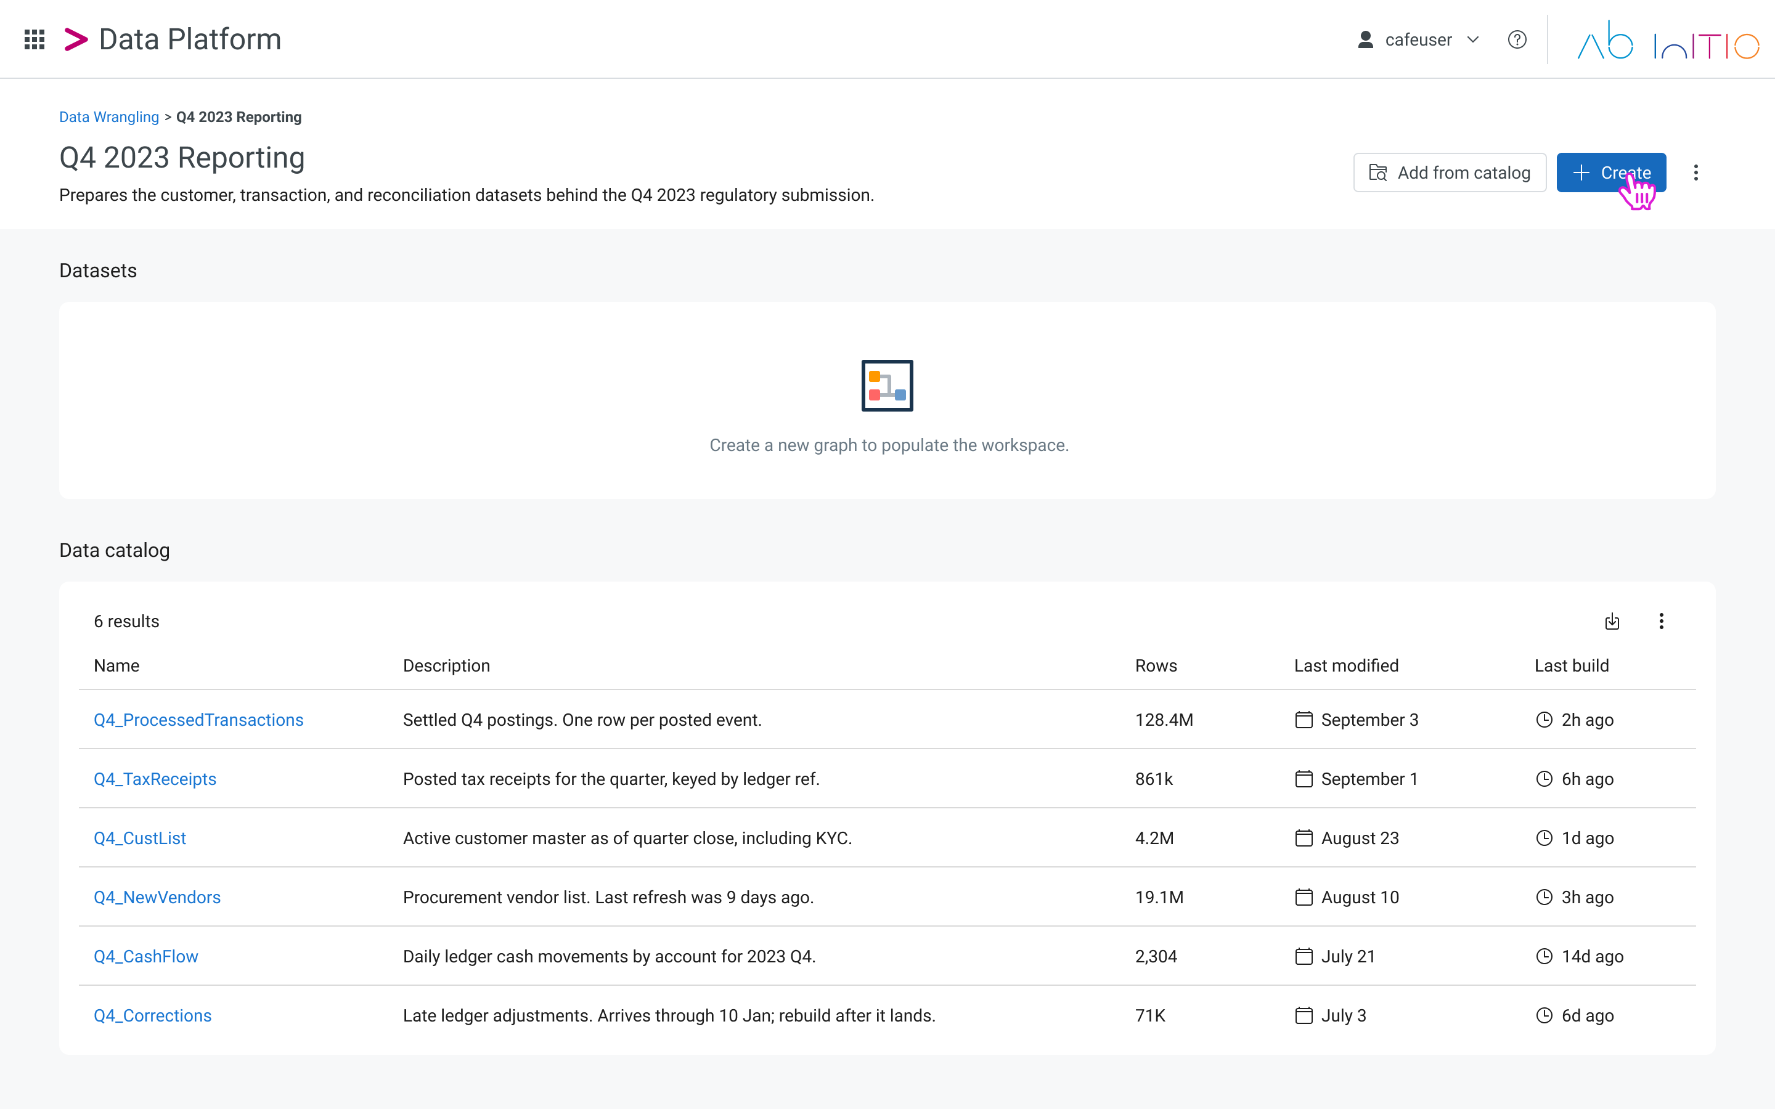Click the Last build column header

point(1571,665)
